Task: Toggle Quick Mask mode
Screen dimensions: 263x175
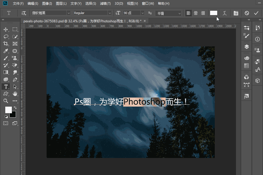Action: point(6,123)
